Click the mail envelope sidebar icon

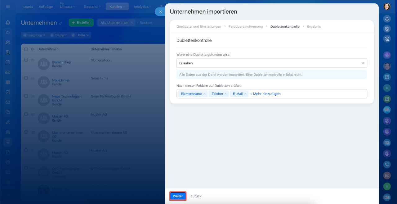point(8,102)
